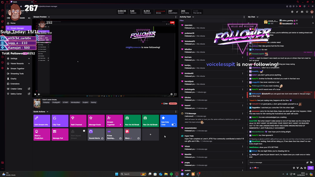Add a new quick action tile
315x177 pixels.
tap(150, 134)
